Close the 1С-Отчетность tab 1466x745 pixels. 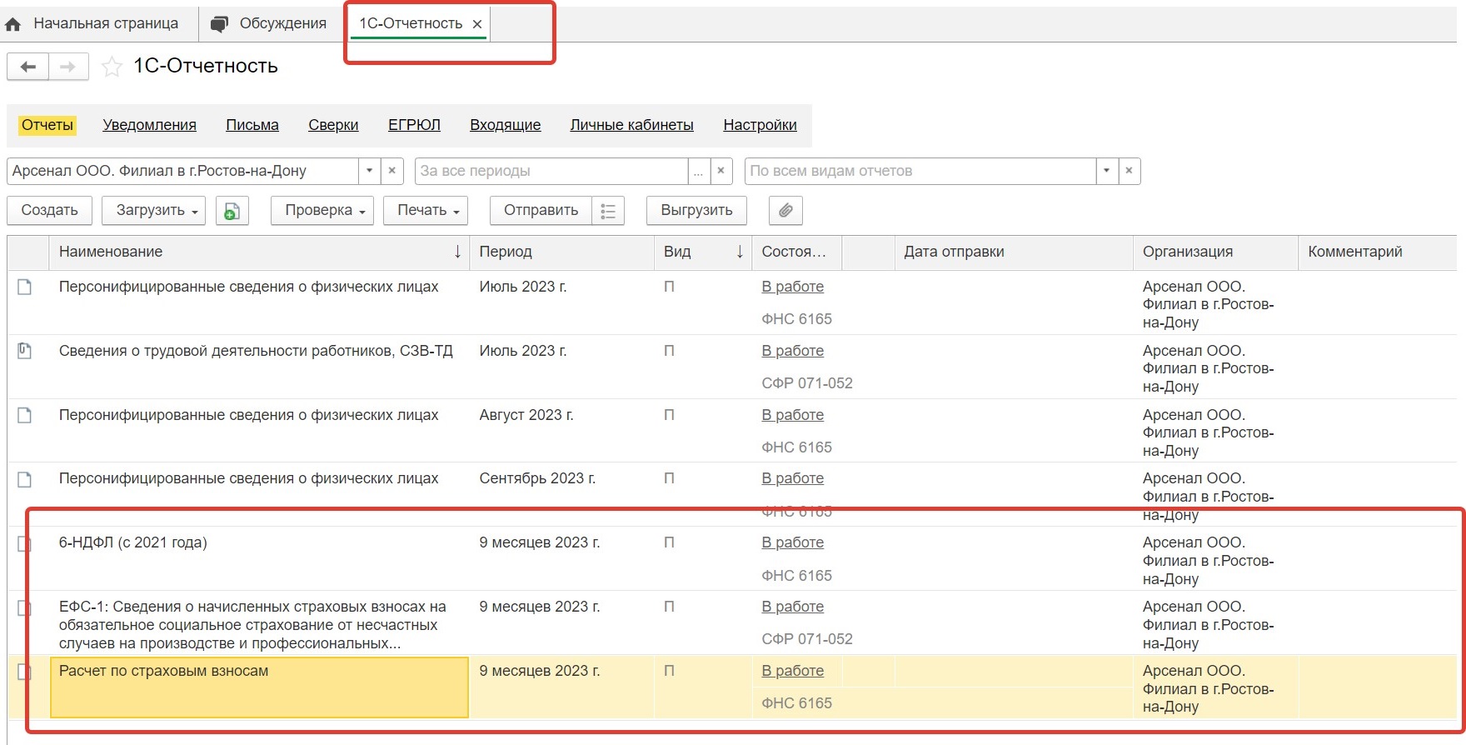click(477, 24)
